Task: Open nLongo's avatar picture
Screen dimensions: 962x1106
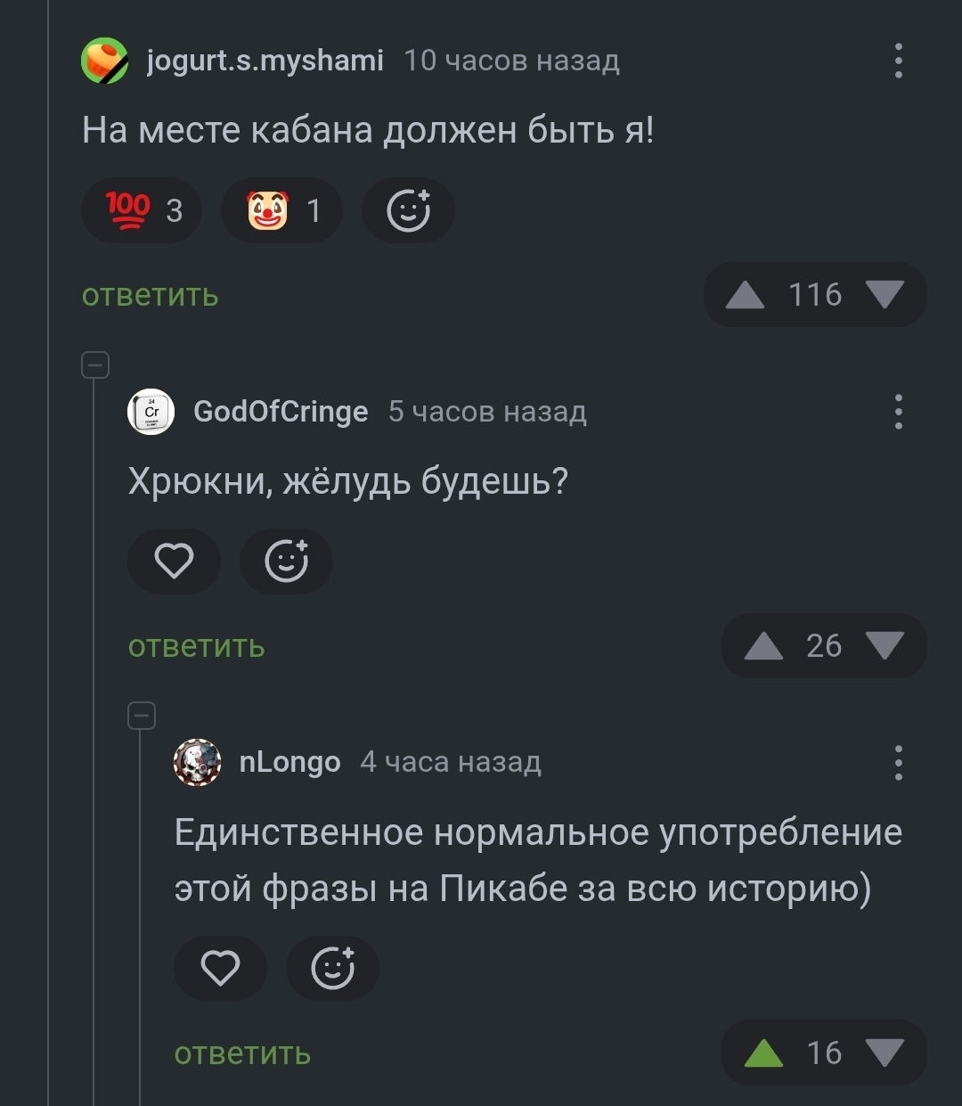Action: [197, 763]
